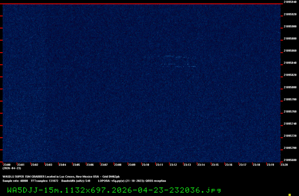Click the 21095740 frequency label
The image size is (299, 196).
click(290, 124)
